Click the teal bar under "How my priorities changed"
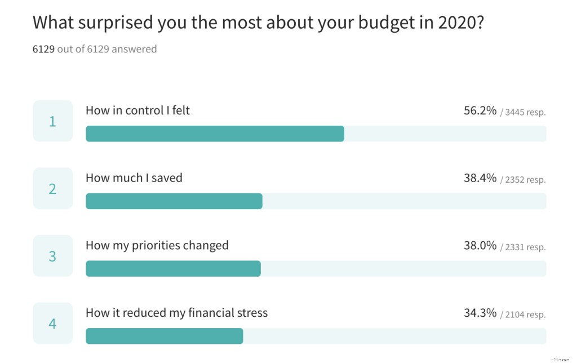The height and width of the screenshot is (363, 577). [x=173, y=269]
